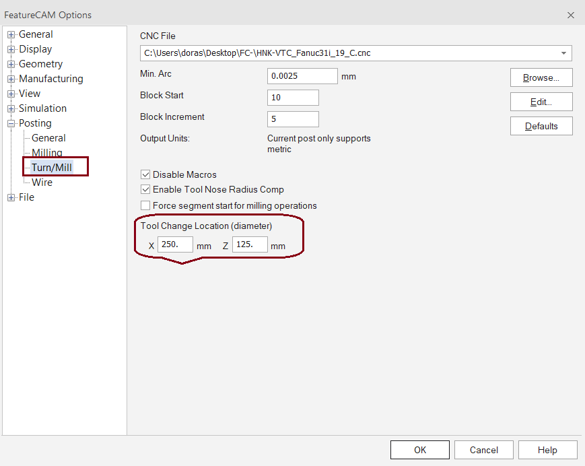
Task: Click the Browse button
Action: click(x=541, y=77)
